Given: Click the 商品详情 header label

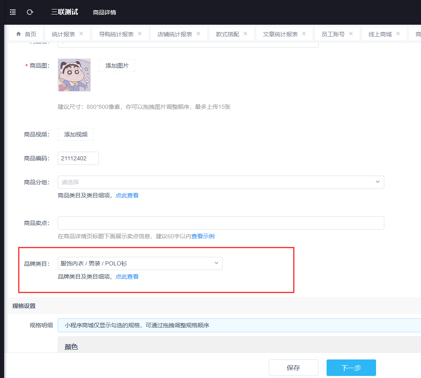Looking at the screenshot, I should pyautogui.click(x=104, y=12).
